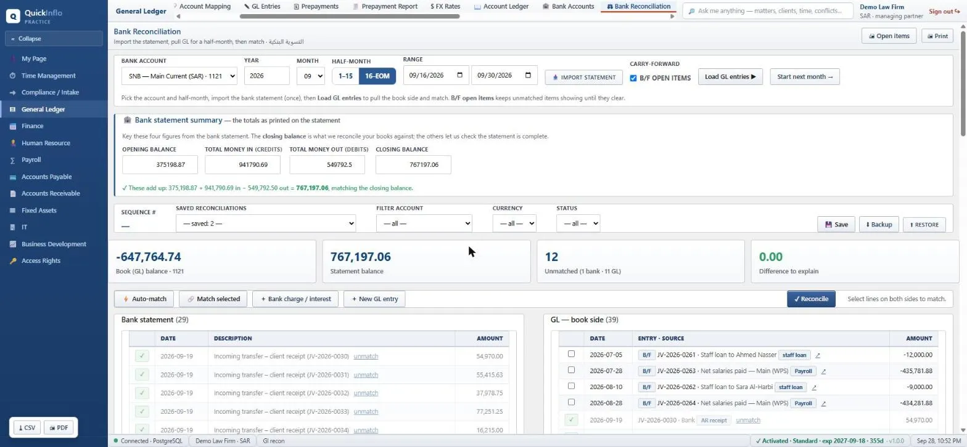Click Start next month button
The image size is (967, 447).
click(x=805, y=77)
